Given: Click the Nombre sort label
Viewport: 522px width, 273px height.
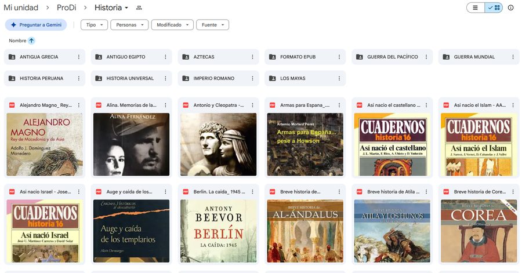Looking at the screenshot, I should pos(17,41).
